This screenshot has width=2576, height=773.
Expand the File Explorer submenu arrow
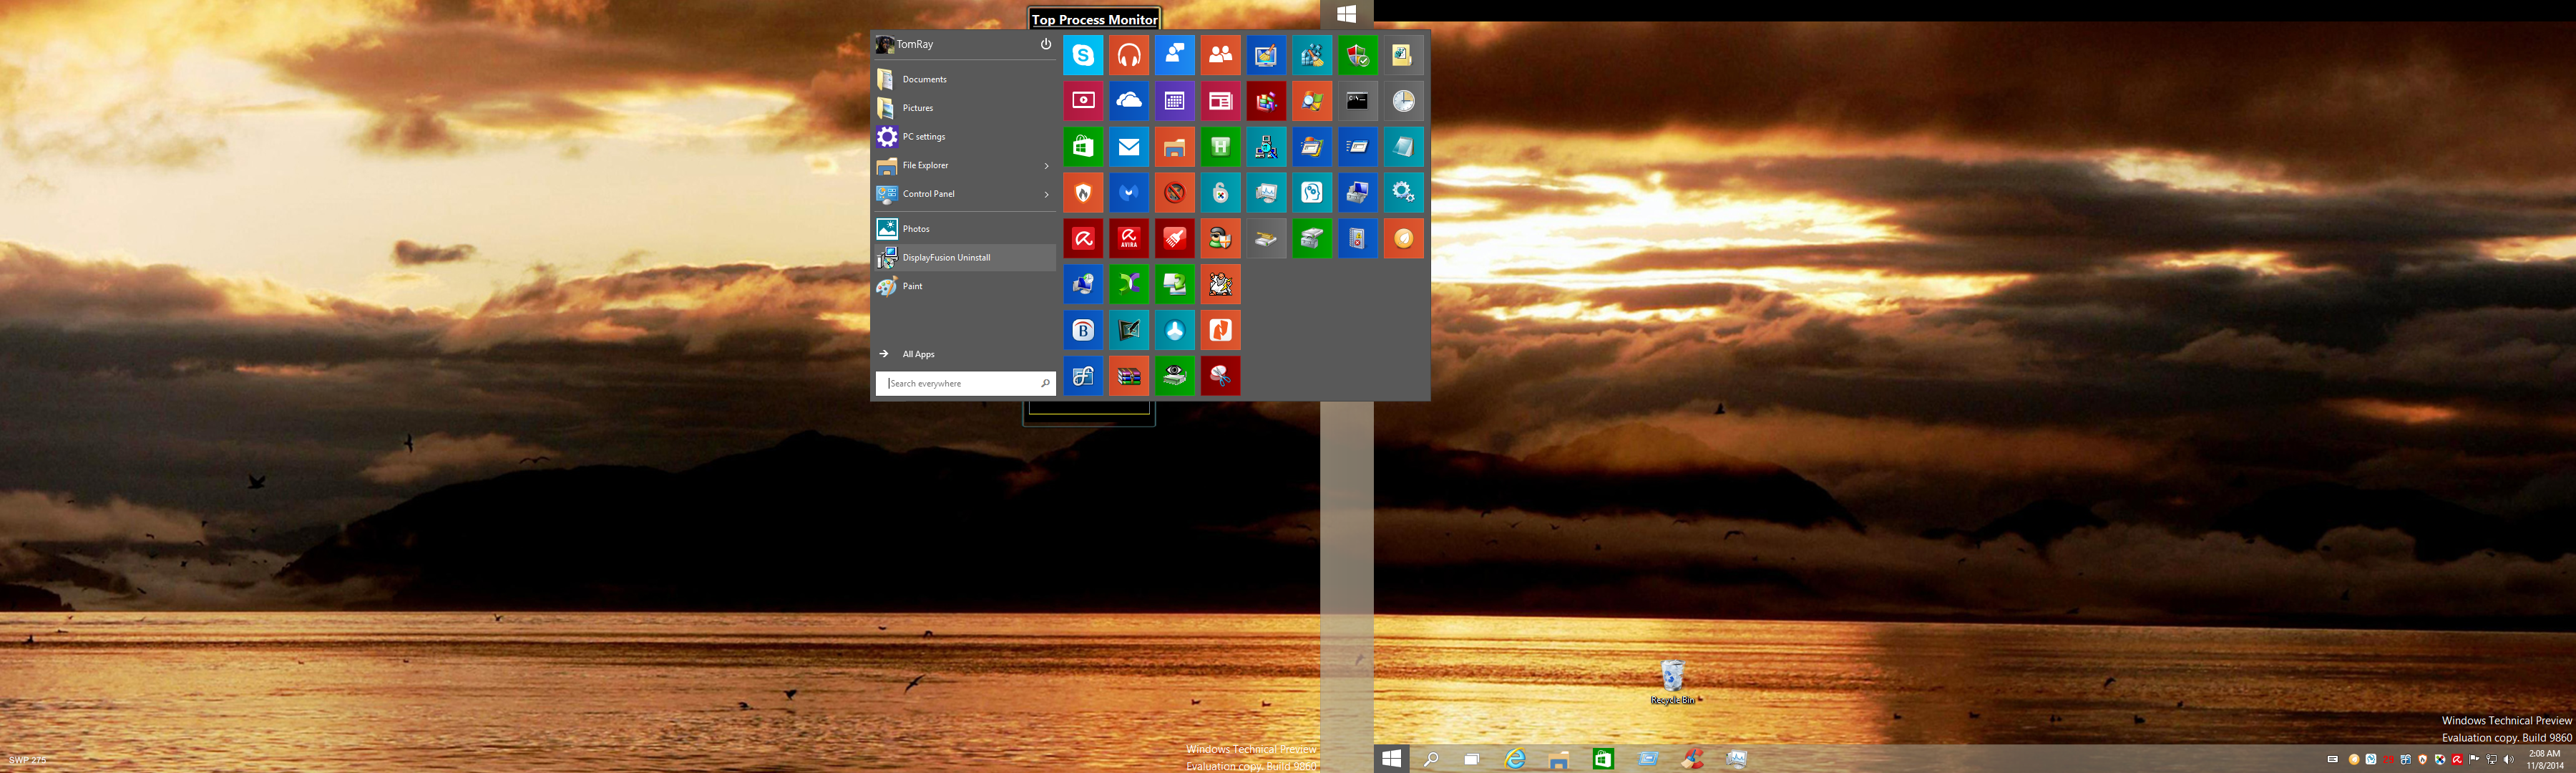point(1046,166)
